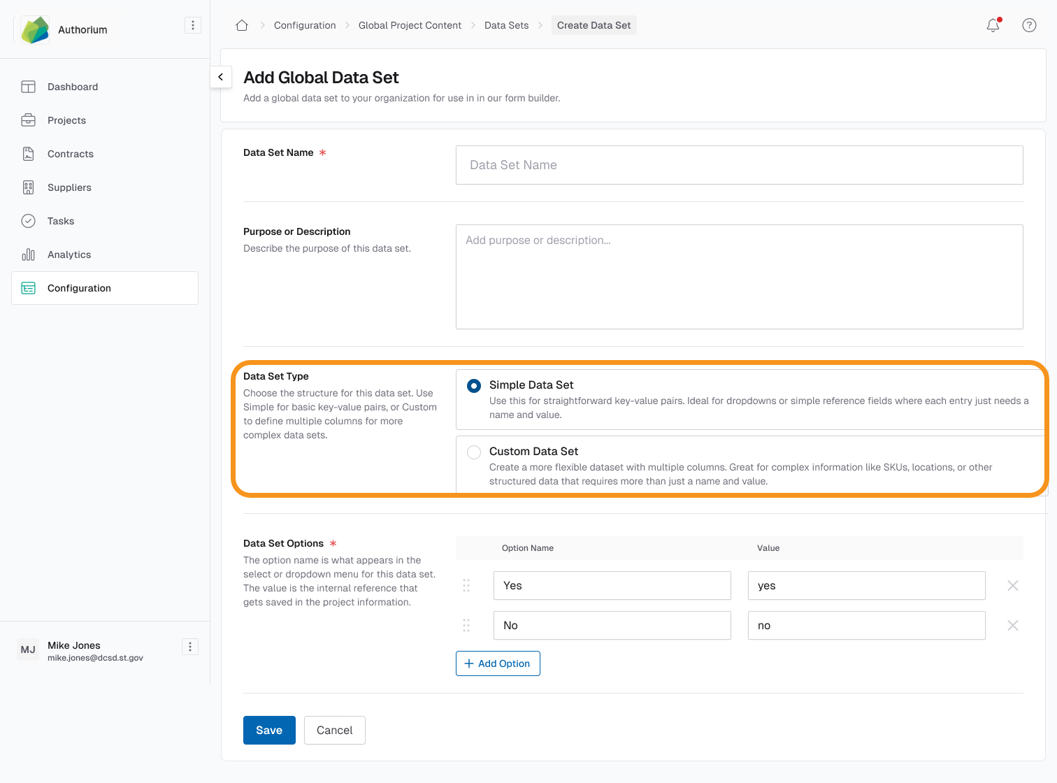Open the Contracts section
Image resolution: width=1057 pixels, height=783 pixels.
pos(70,154)
